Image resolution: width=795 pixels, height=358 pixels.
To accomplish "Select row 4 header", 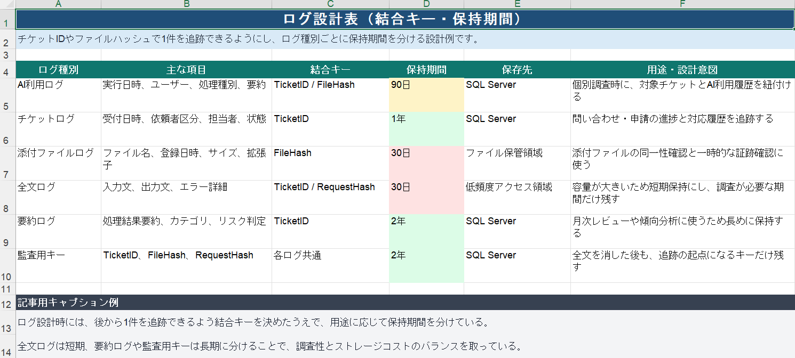I will pos(7,70).
